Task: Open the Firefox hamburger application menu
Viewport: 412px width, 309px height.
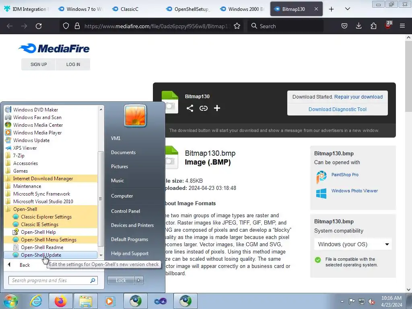Action: [402, 26]
